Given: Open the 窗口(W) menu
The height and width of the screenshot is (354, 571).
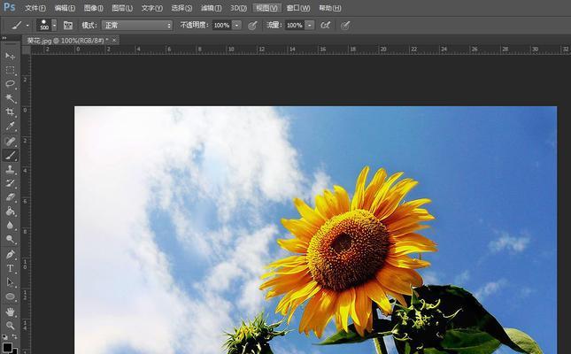Looking at the screenshot, I should (x=298, y=8).
